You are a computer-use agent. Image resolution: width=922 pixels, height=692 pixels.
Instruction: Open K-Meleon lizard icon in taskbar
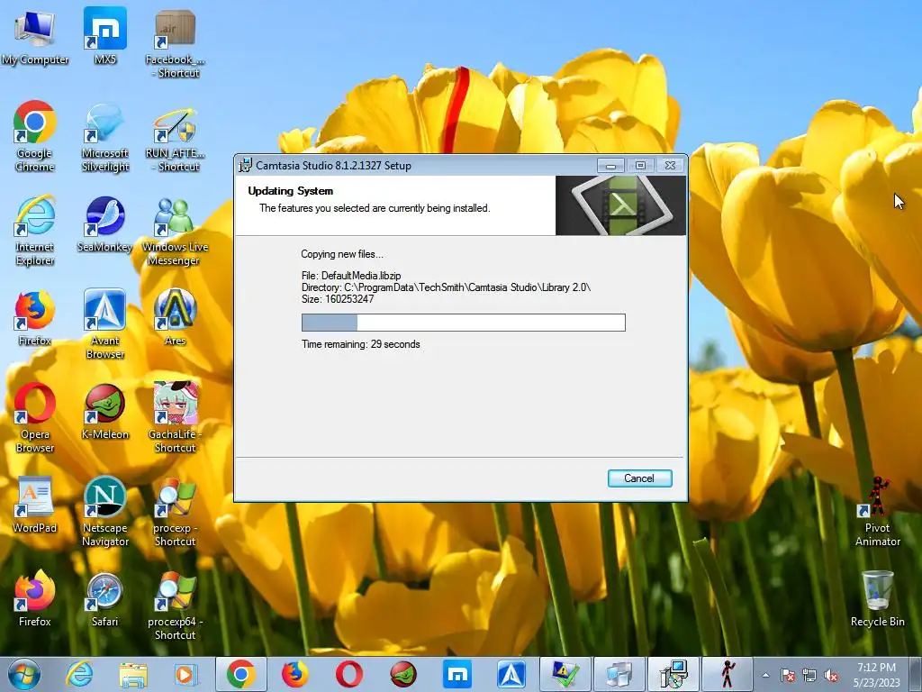(x=403, y=674)
